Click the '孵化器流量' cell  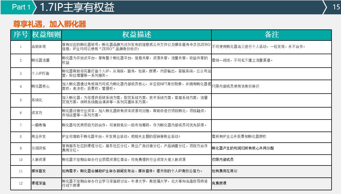click(x=41, y=60)
